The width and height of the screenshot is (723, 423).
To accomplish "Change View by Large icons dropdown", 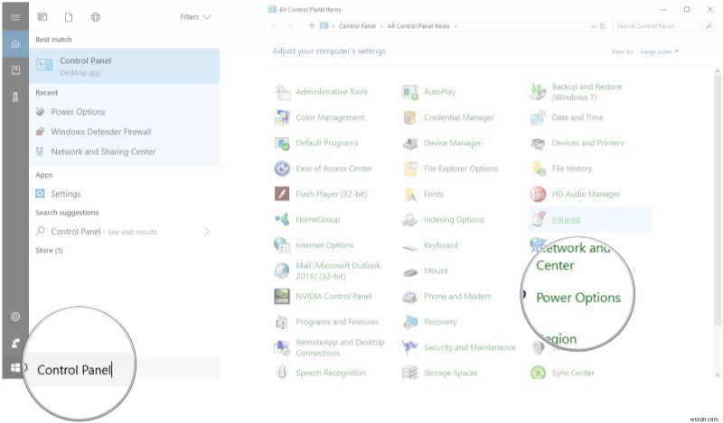I will point(660,51).
